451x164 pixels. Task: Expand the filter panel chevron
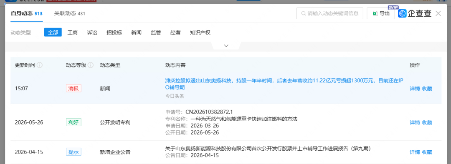tap(226, 46)
